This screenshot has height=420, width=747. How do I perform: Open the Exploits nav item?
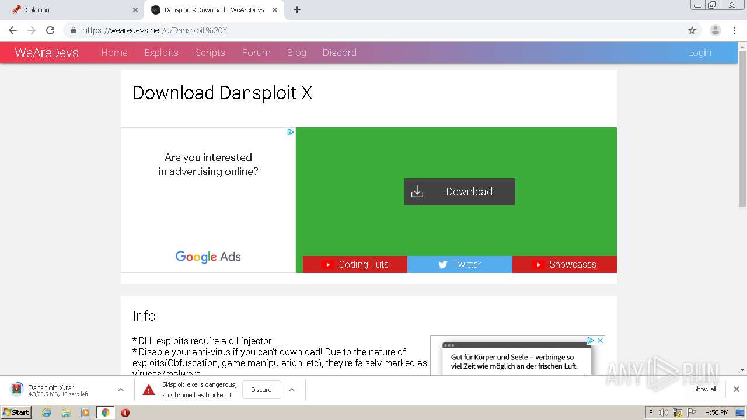(161, 52)
